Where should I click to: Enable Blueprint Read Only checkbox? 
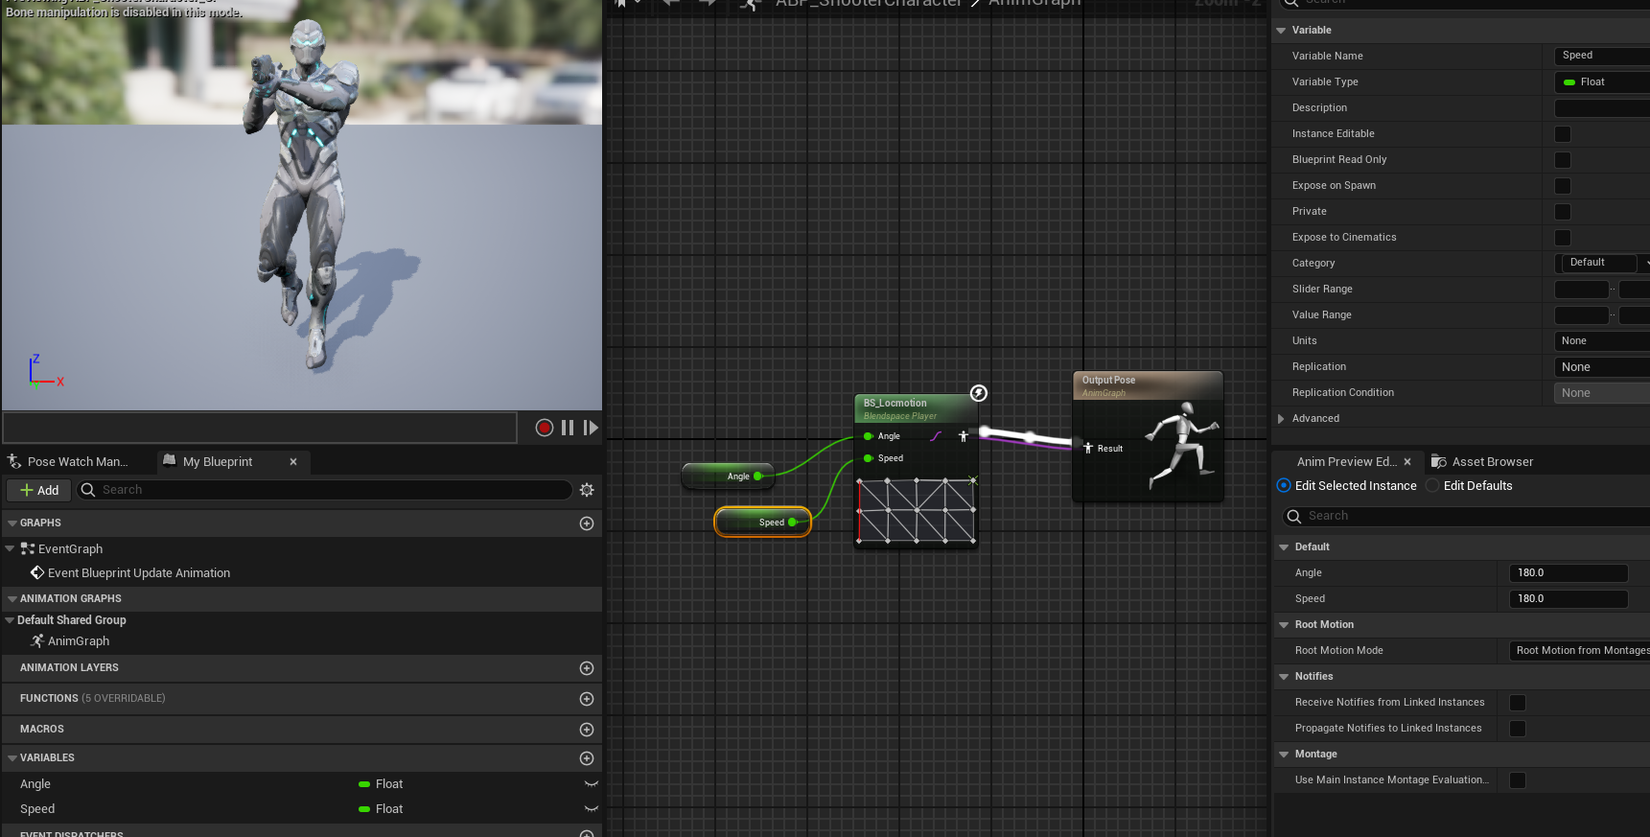1563,160
